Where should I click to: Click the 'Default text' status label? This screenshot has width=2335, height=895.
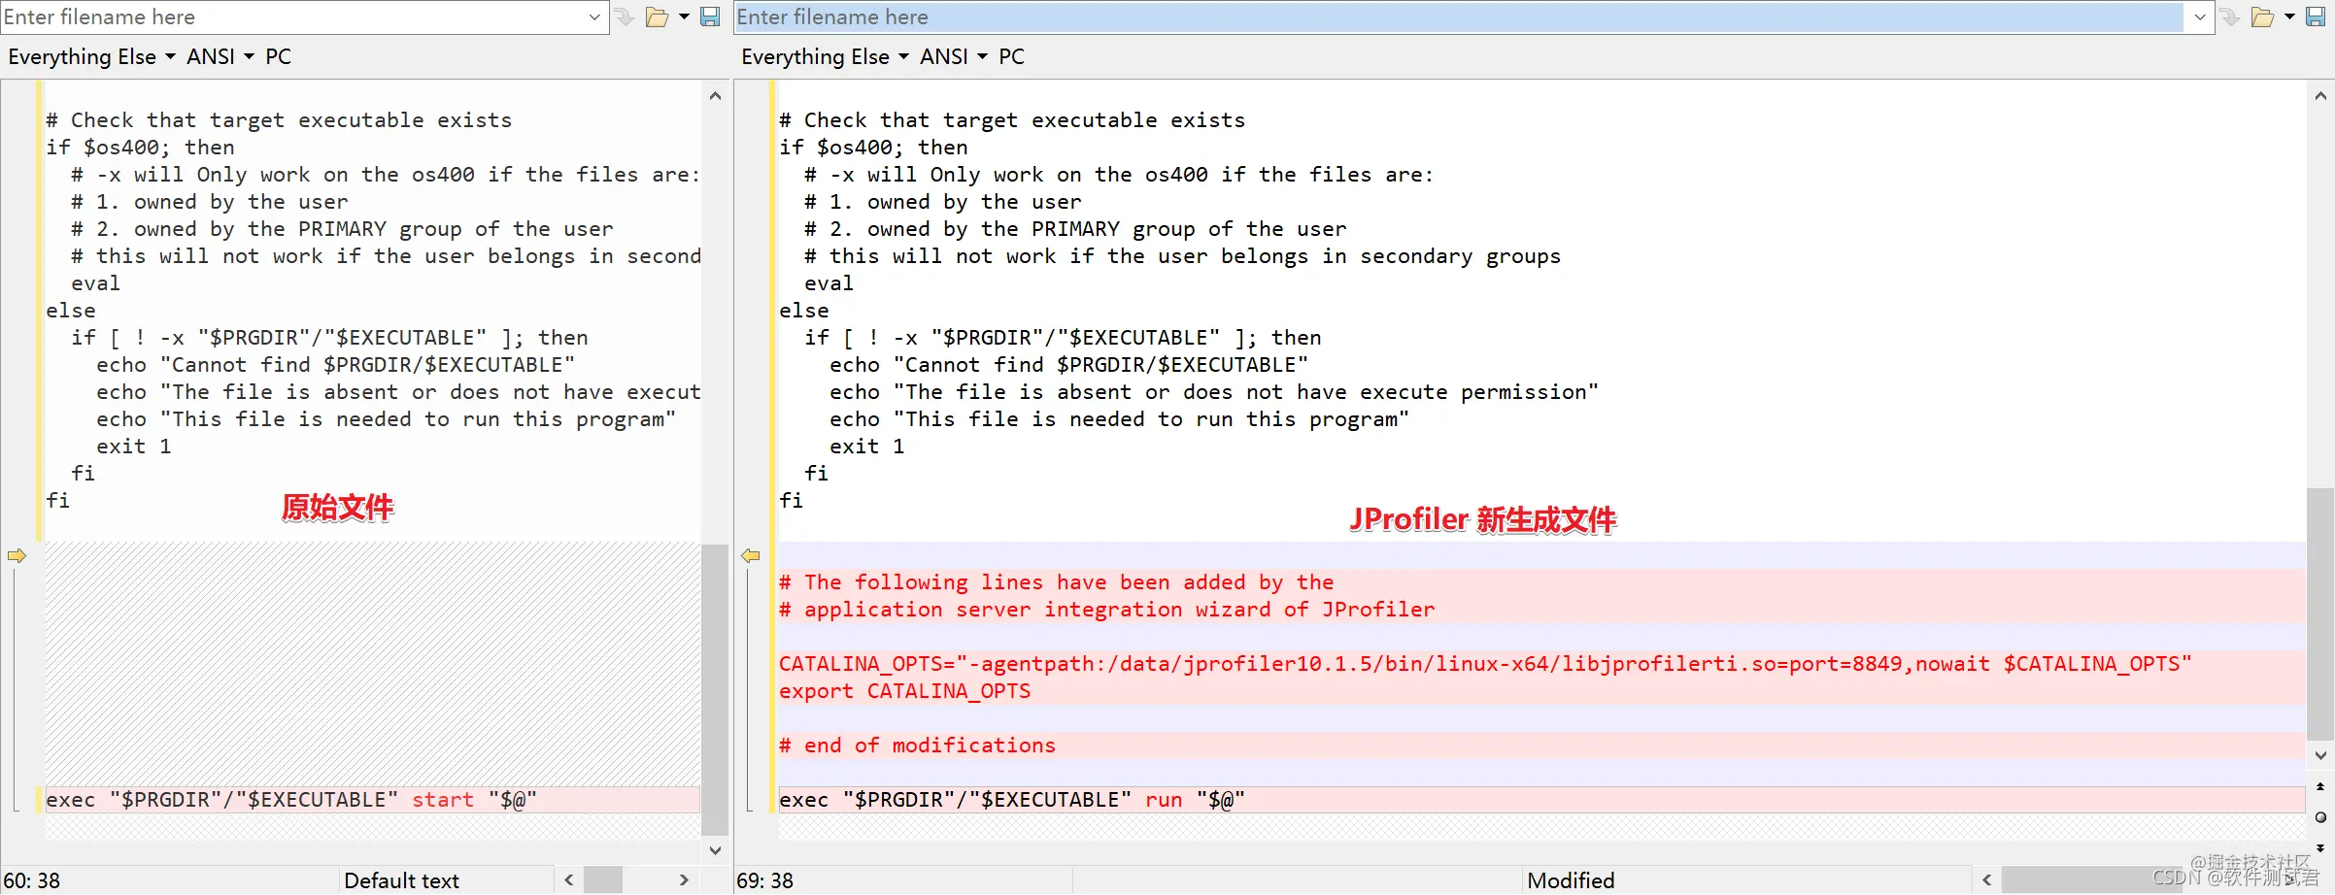click(401, 880)
